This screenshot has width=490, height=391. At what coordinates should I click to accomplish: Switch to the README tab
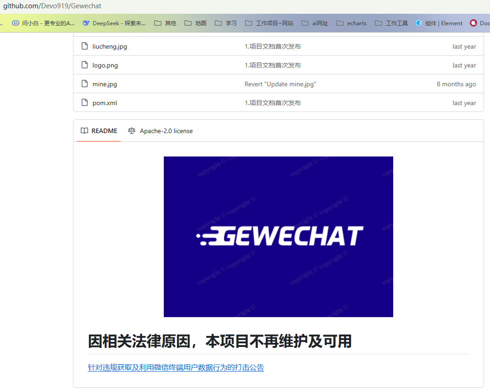click(x=99, y=131)
